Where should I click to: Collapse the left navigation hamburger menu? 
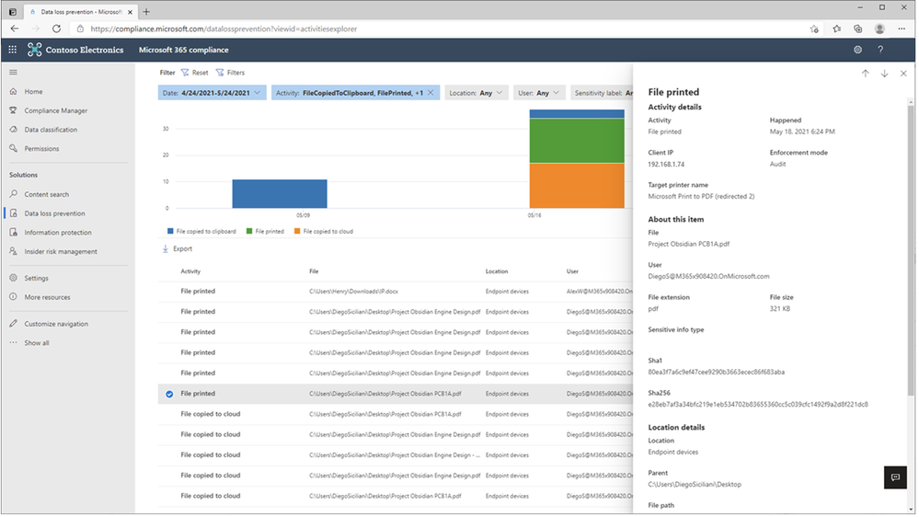point(13,72)
